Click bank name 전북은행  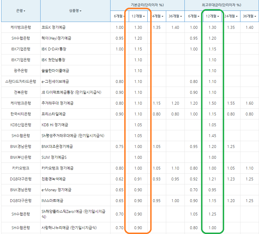pyautogui.click(x=21, y=92)
